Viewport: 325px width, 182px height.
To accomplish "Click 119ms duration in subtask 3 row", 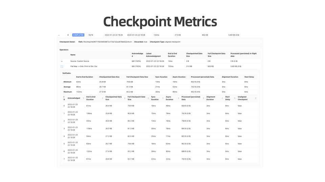I will point(89,129).
